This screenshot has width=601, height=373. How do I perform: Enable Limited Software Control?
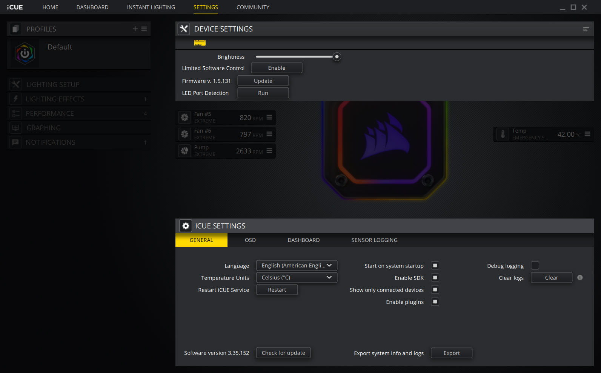coord(277,68)
